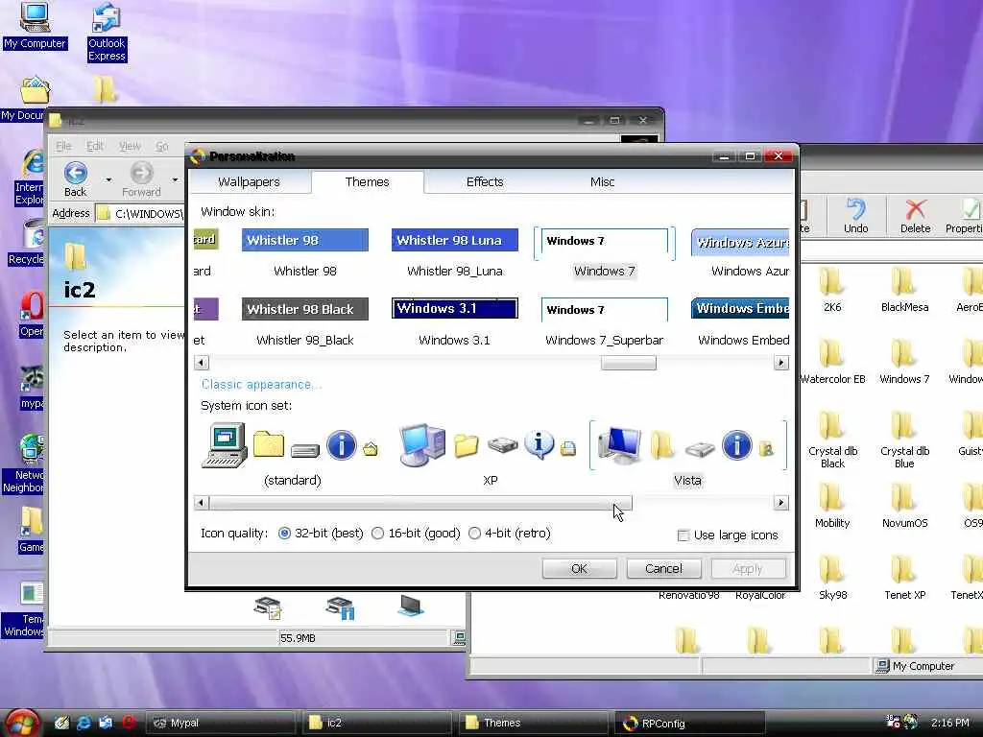The height and width of the screenshot is (737, 983).
Task: Open the 2K6 folder in Themes window
Action: [x=832, y=290]
